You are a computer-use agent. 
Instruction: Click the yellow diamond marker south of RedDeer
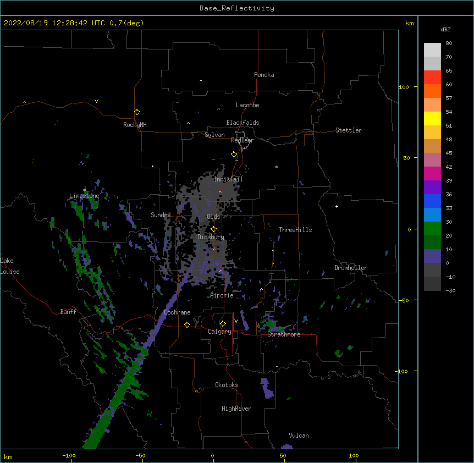click(x=234, y=155)
